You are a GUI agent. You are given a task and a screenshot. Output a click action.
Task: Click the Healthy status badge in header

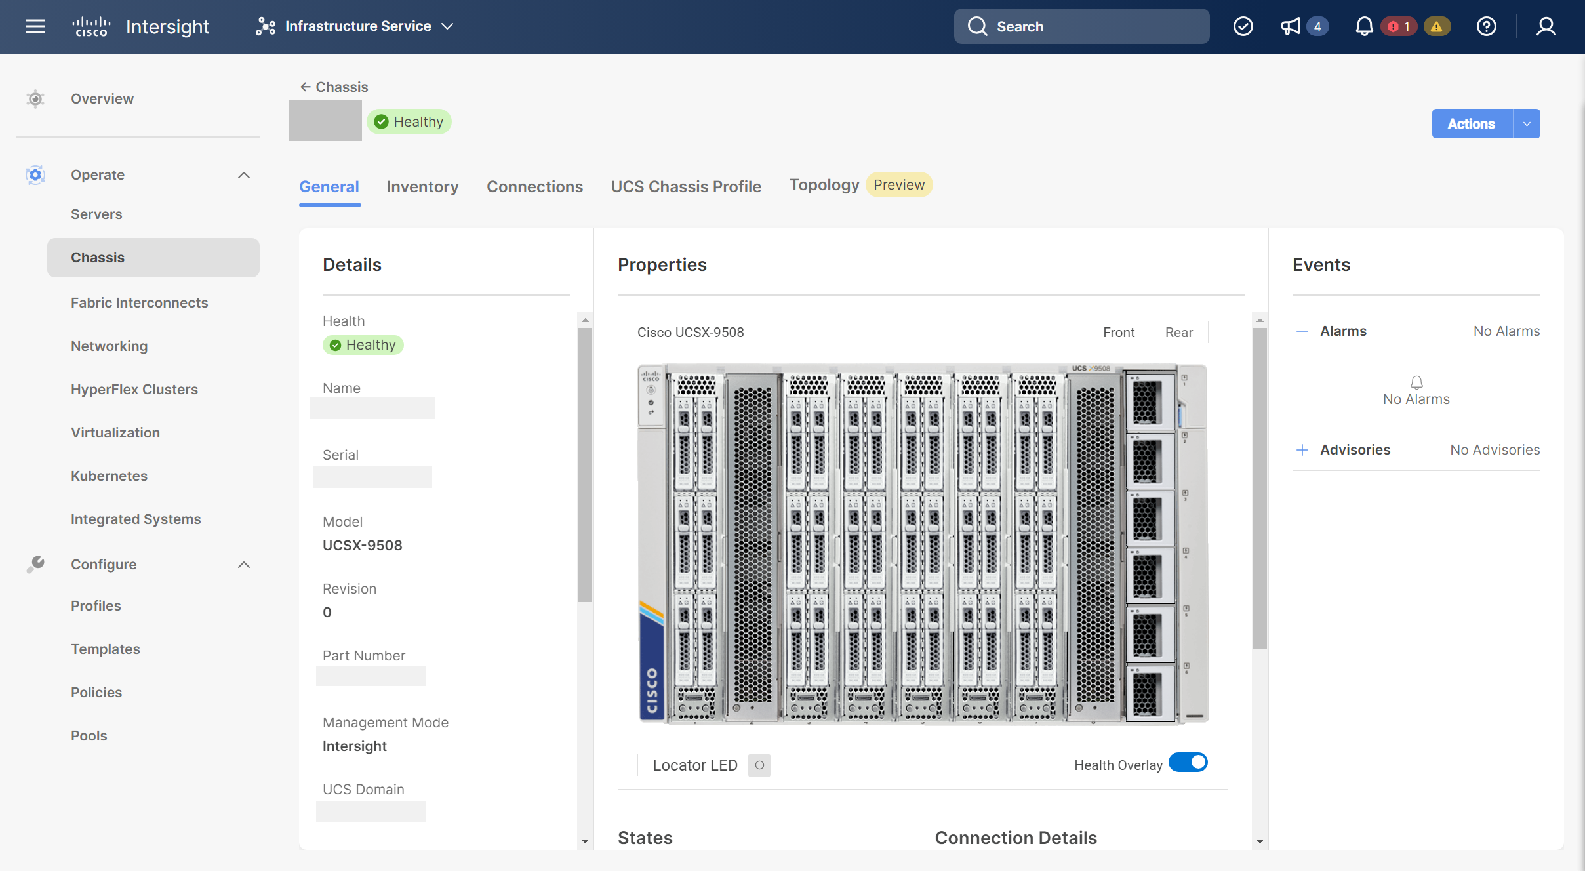409,122
